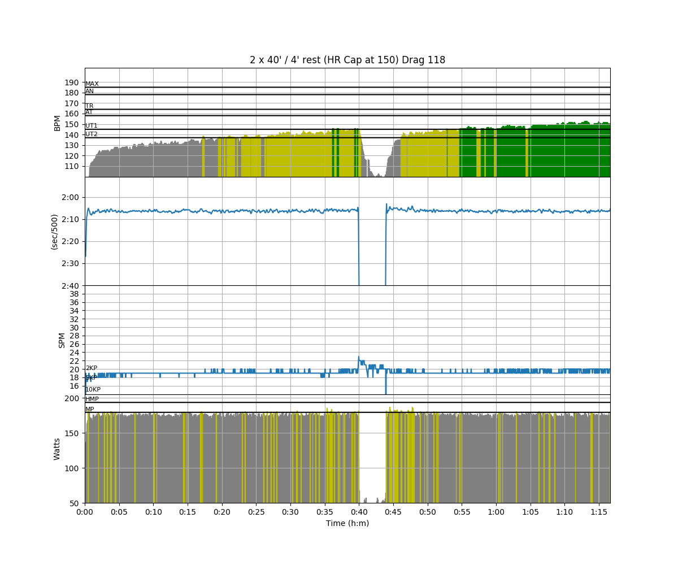Select the MAX heart rate zone label
The width and height of the screenshot is (678, 565).
click(x=92, y=84)
